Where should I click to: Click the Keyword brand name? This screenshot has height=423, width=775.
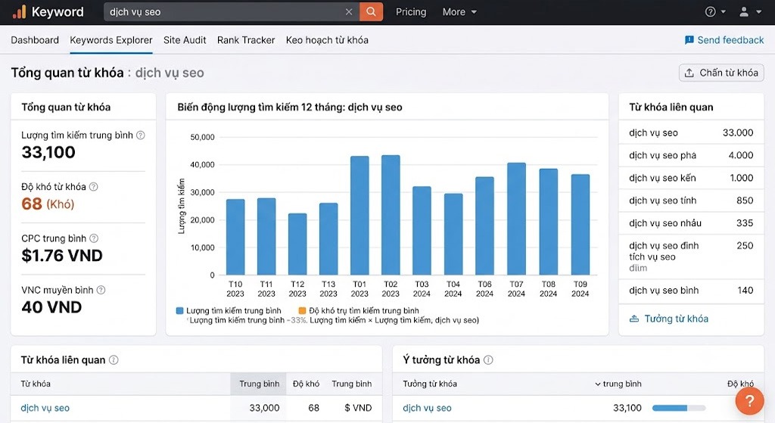[x=58, y=12]
